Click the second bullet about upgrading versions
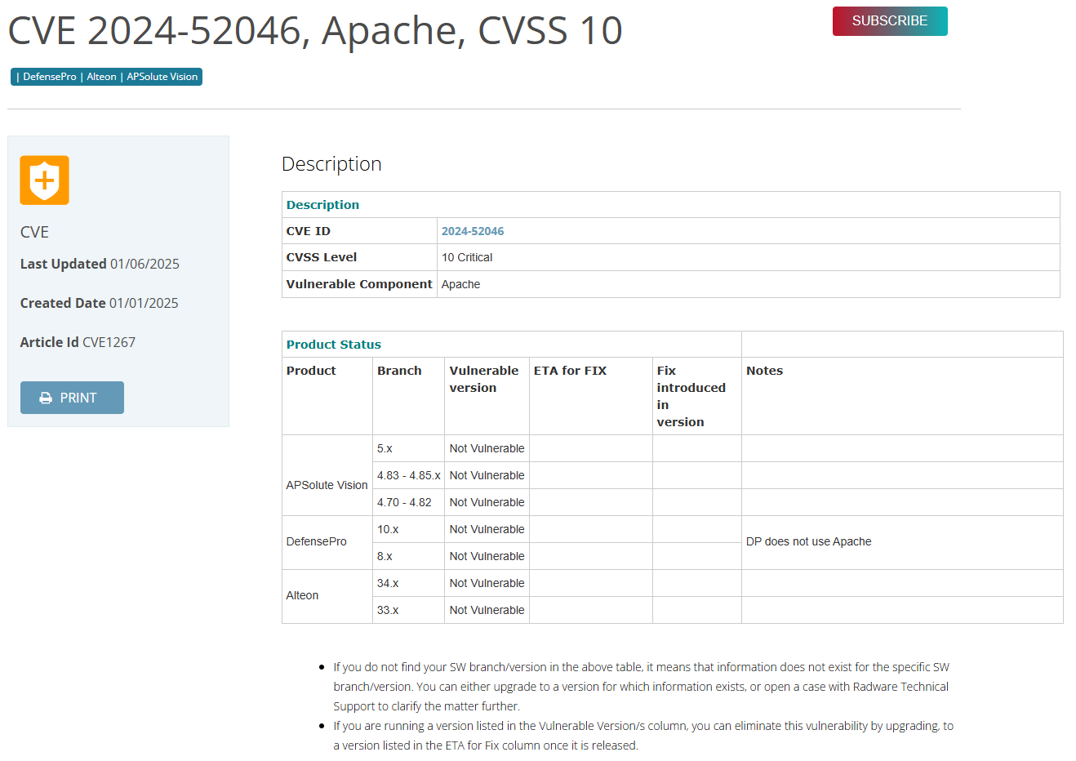 [x=643, y=736]
